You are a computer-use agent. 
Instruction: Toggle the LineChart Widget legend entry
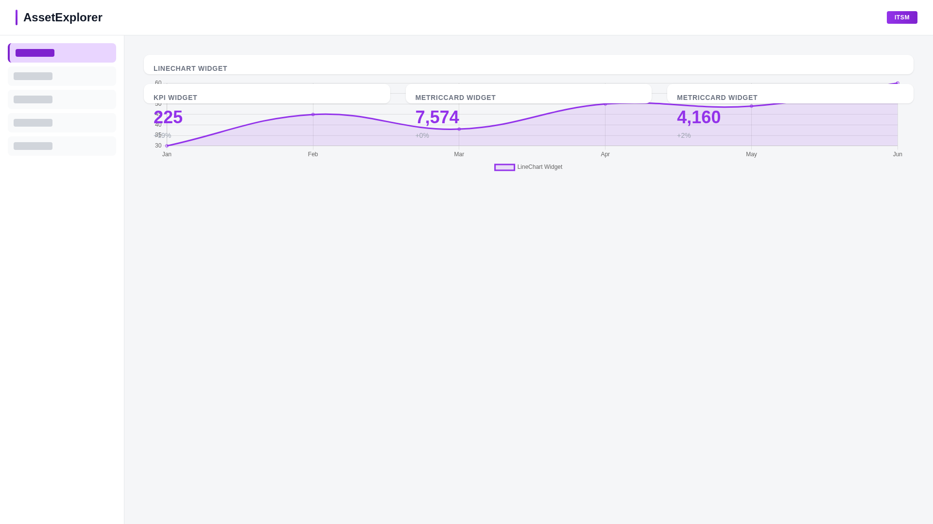(x=539, y=167)
